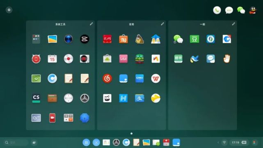Open the multitask window button in taskbar

point(34,143)
